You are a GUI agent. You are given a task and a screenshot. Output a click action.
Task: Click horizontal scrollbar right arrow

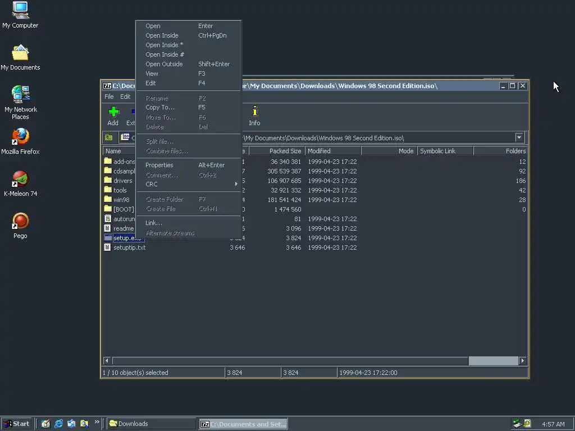click(x=523, y=361)
